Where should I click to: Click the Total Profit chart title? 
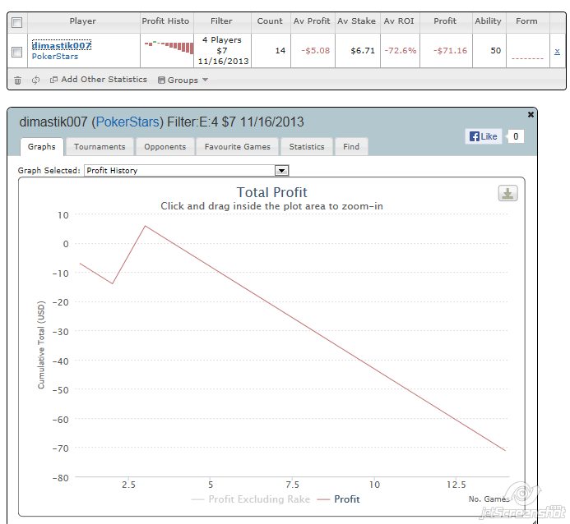tap(272, 192)
